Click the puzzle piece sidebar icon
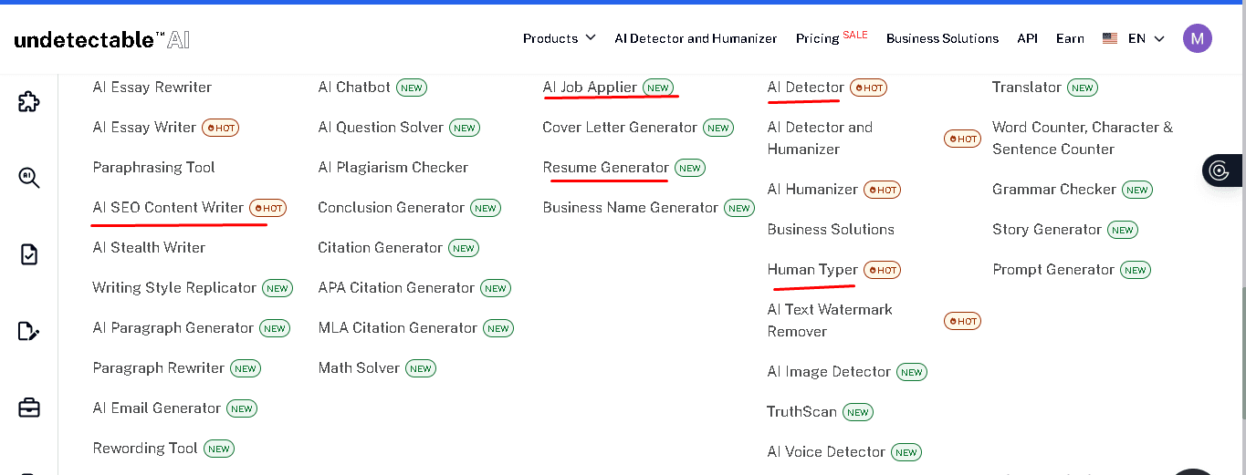Screen dimensions: 1246x475 click(x=29, y=101)
